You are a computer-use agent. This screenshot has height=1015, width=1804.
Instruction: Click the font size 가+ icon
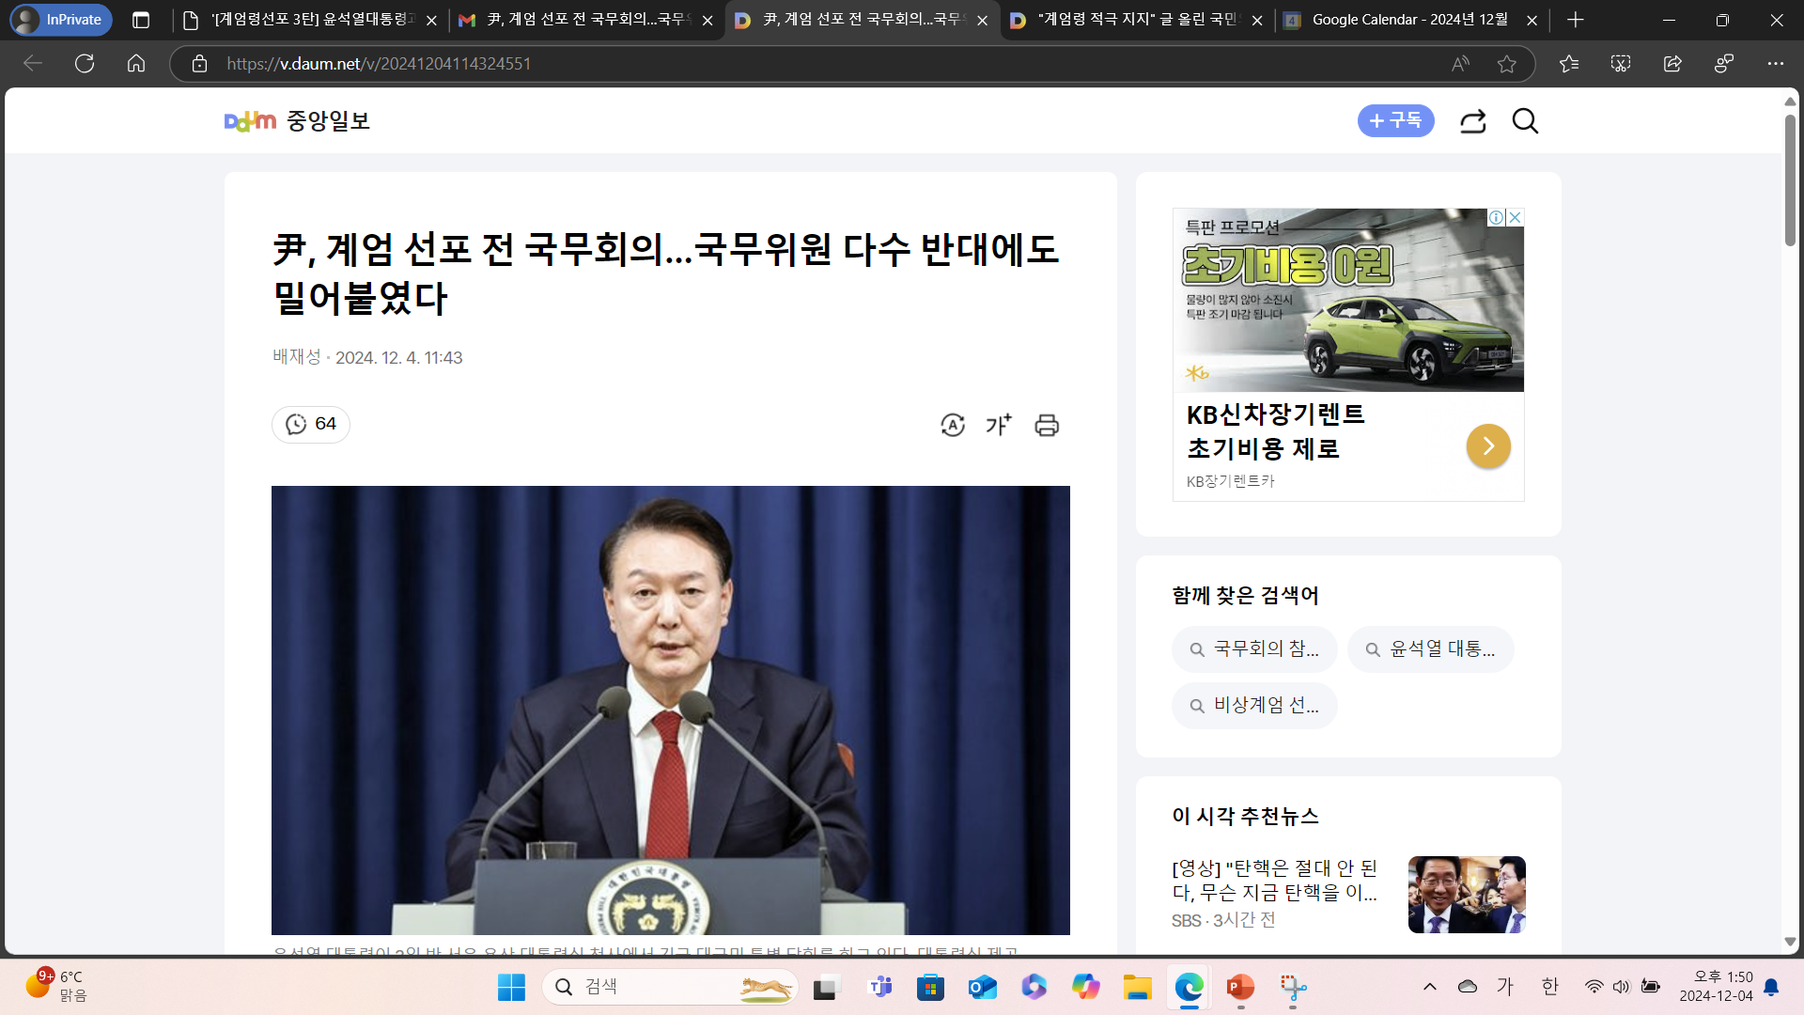(x=999, y=425)
